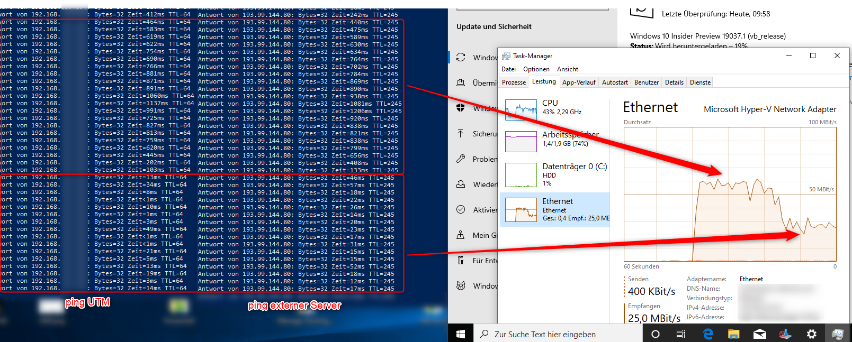Open File Explorer from the taskbar
The image size is (852, 342).
(x=733, y=334)
